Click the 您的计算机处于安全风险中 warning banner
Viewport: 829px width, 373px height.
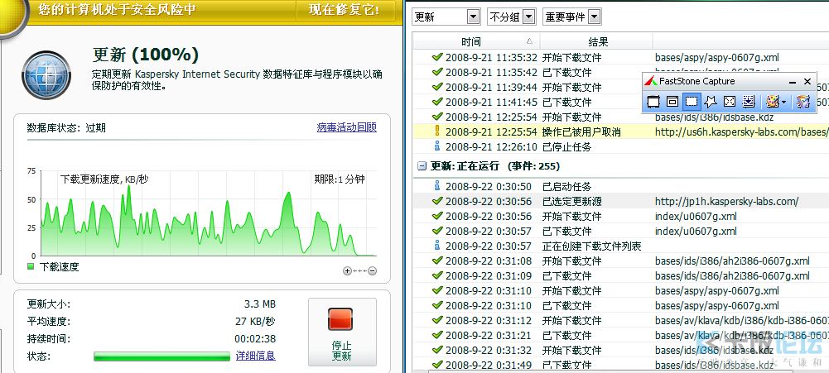coord(118,9)
